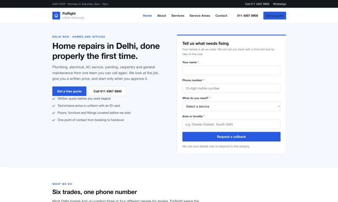The width and height of the screenshot is (338, 202).
Task: Click the FixRight house logo icon
Action: pos(56,16)
